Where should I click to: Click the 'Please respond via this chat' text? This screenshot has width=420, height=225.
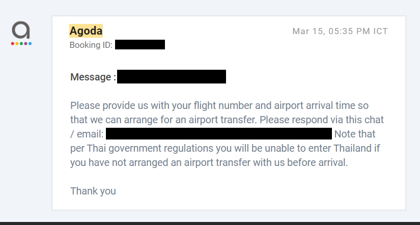point(322,120)
